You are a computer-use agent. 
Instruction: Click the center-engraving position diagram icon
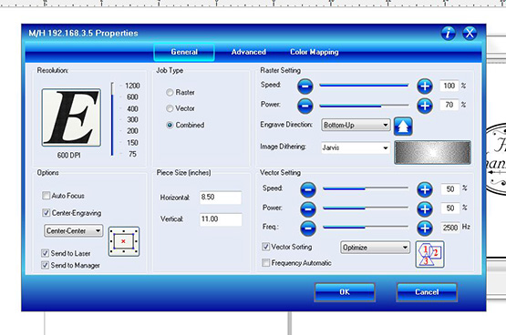(x=124, y=241)
